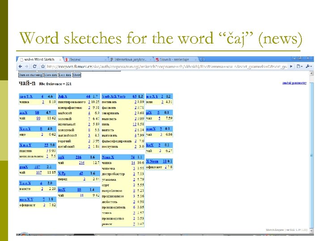Open the X Noun relation header link
This screenshot has width=322, height=241.
click(x=152, y=161)
